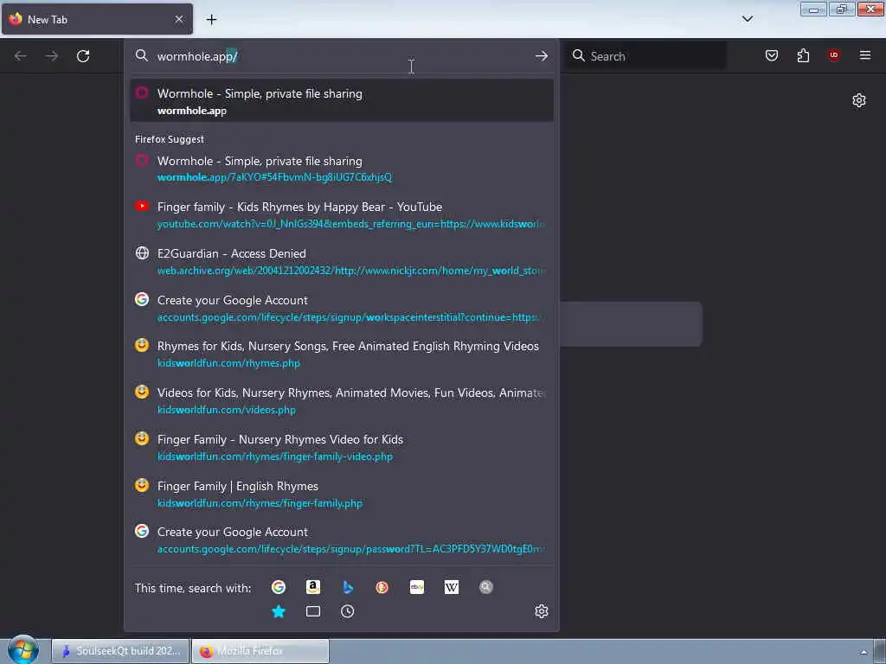Open Rhymes for Kids rhymes.php suggestion
This screenshot has height=664, width=886.
click(x=341, y=354)
